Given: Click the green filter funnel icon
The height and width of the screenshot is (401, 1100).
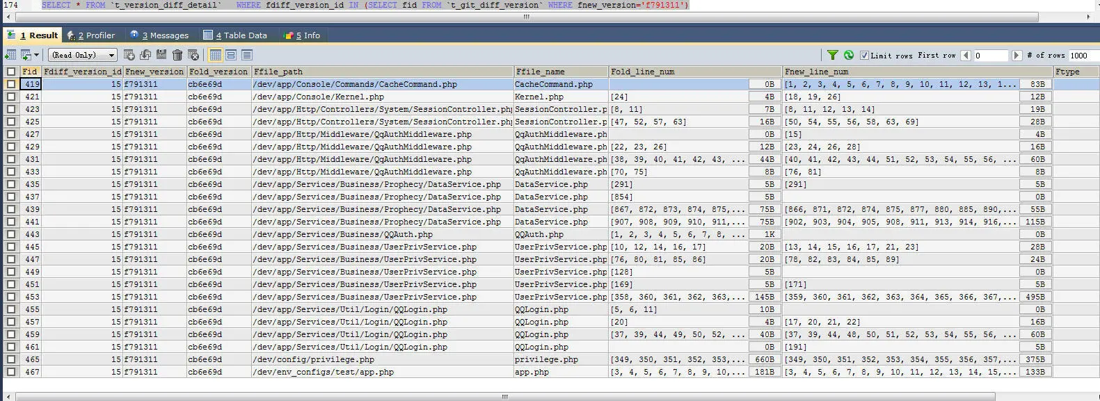Looking at the screenshot, I should coord(833,55).
